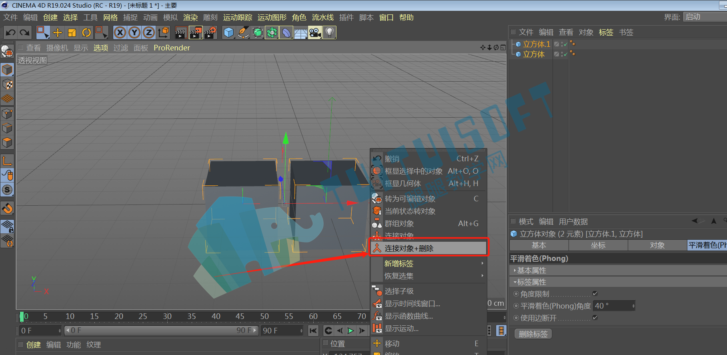
Task: Click the timeline preview range slider
Action: click(x=161, y=331)
